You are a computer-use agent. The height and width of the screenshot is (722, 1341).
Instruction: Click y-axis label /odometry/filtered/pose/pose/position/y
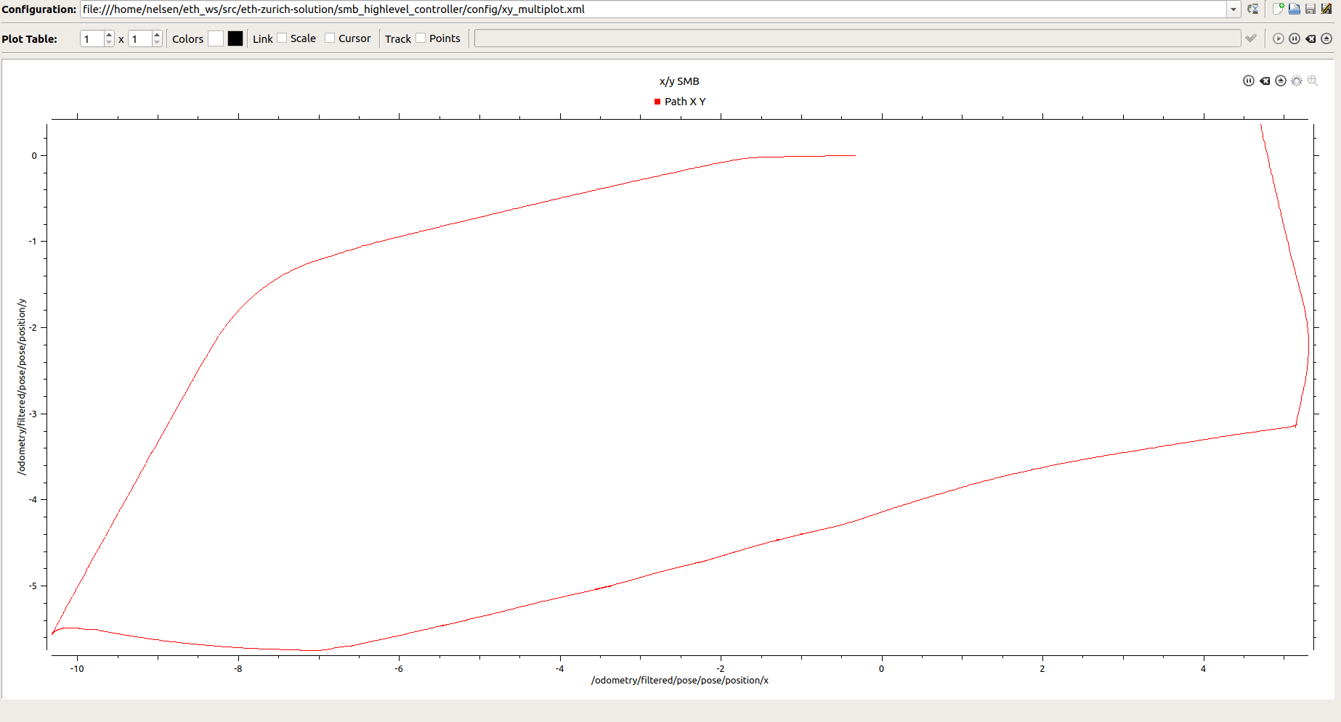pyautogui.click(x=22, y=387)
